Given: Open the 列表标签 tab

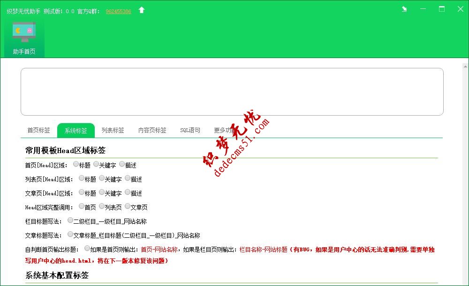Looking at the screenshot, I should (113, 131).
